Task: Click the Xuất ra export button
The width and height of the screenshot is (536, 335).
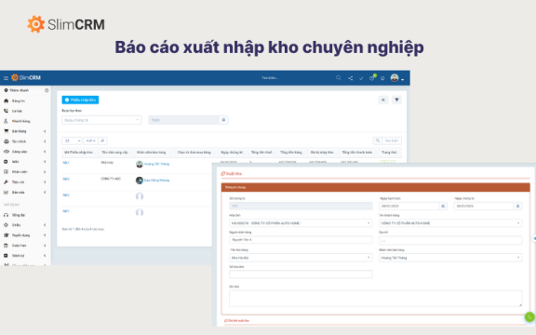Action: (x=90, y=141)
